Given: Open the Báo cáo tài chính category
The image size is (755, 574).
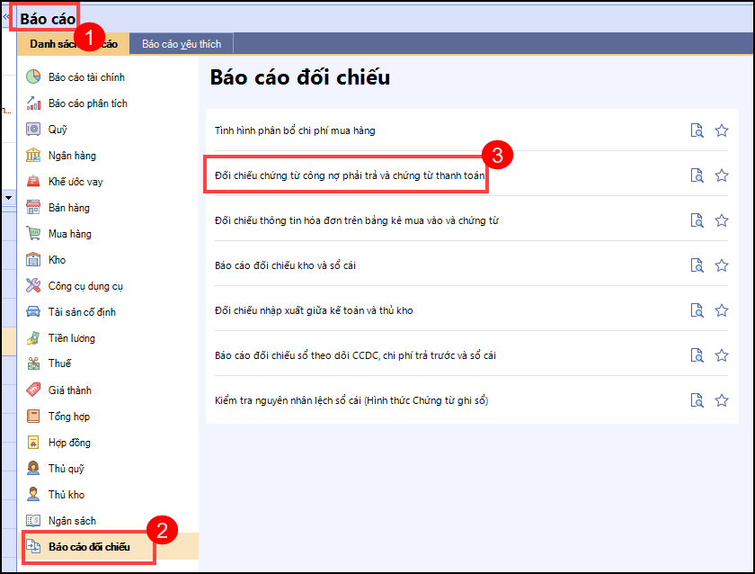Looking at the screenshot, I should click(x=86, y=77).
